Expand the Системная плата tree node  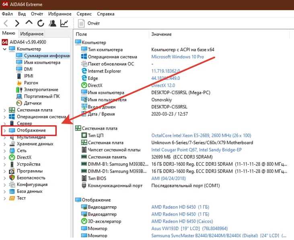[x=5, y=110]
